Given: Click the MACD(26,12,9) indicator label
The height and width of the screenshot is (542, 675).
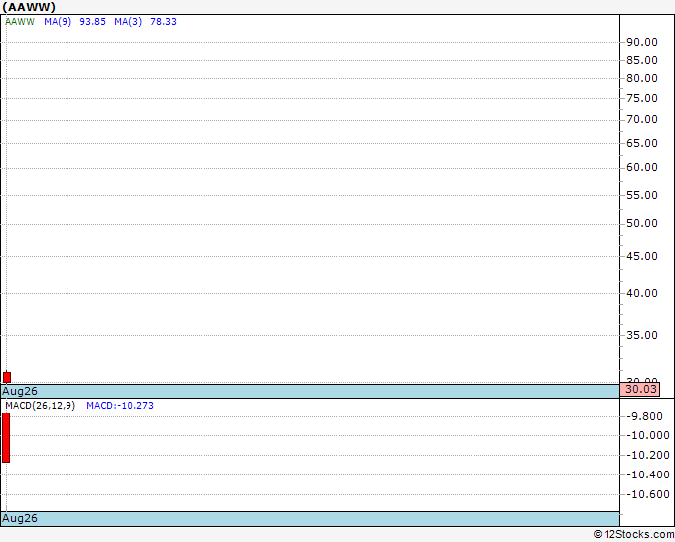Looking at the screenshot, I should coord(40,406).
